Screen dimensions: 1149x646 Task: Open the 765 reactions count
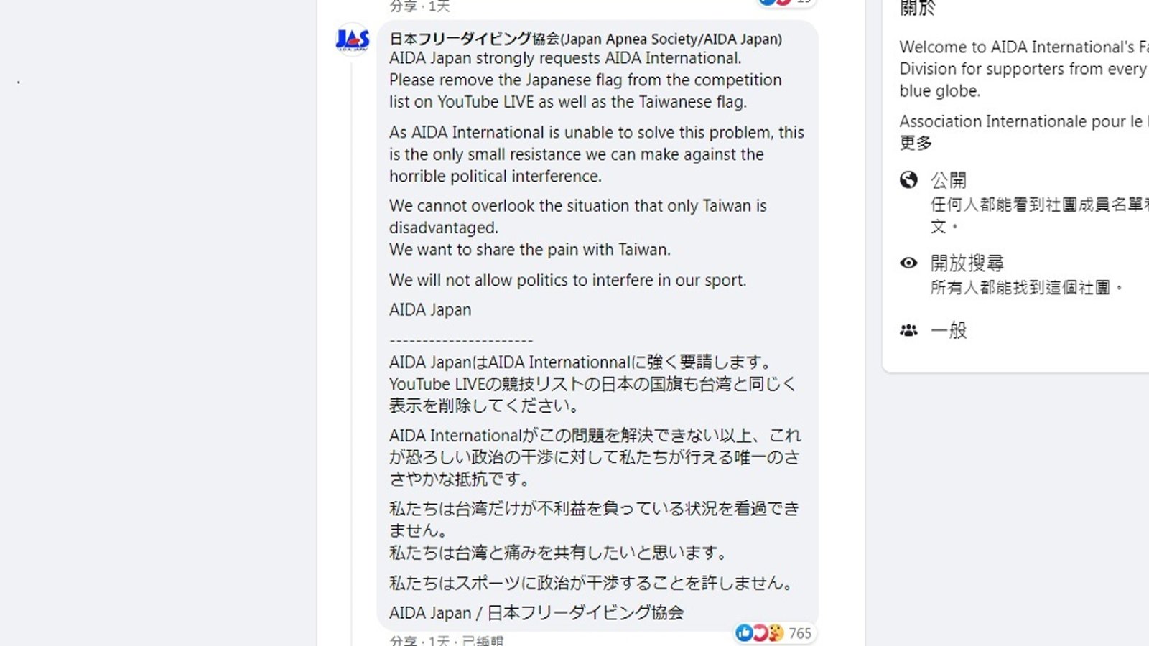point(800,633)
